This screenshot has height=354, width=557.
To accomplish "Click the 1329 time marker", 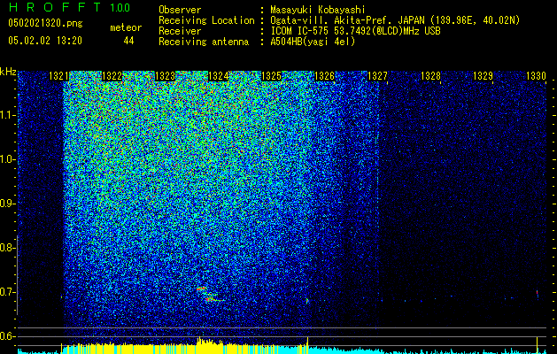I will point(484,76).
